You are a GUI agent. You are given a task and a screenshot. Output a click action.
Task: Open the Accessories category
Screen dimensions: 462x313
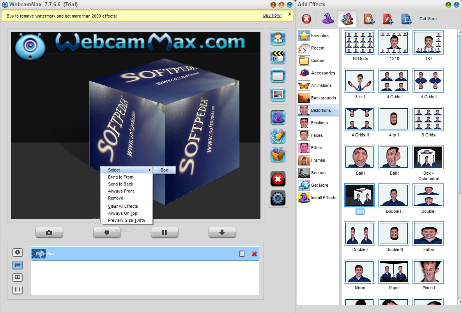[x=318, y=73]
